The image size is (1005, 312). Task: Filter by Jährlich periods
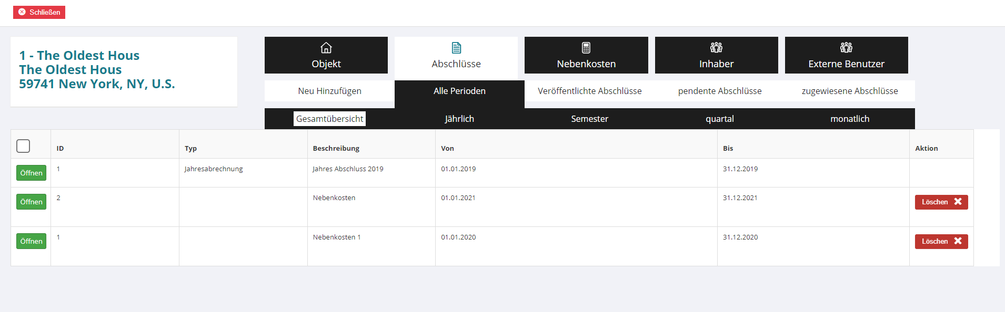pyautogui.click(x=459, y=119)
